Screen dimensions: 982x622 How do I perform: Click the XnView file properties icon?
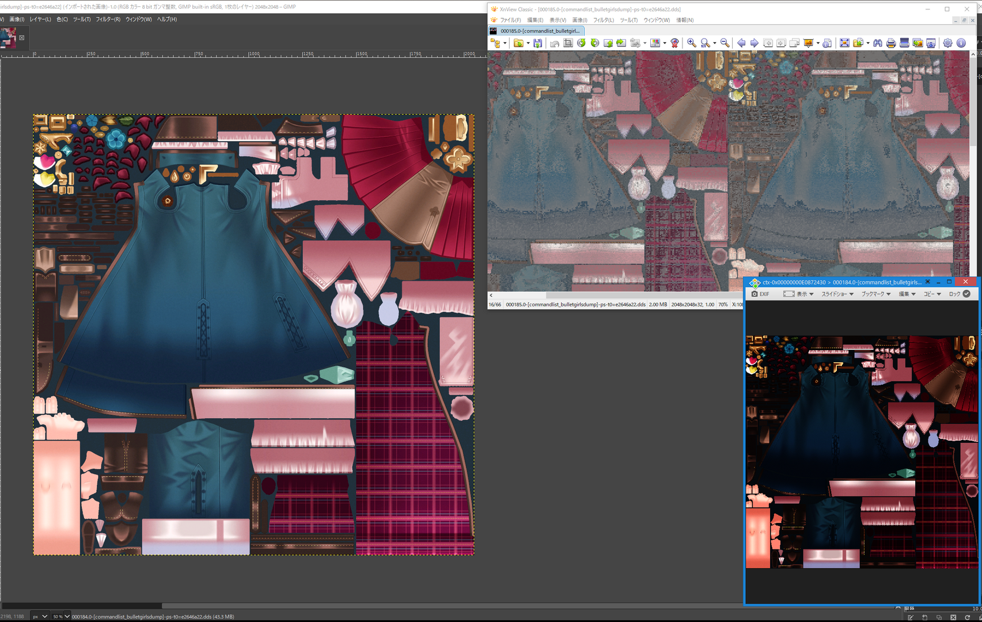827,43
